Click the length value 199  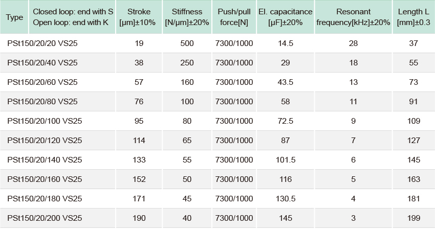(x=414, y=218)
